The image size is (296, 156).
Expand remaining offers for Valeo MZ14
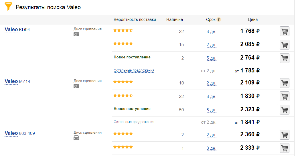pyautogui.click(x=134, y=122)
